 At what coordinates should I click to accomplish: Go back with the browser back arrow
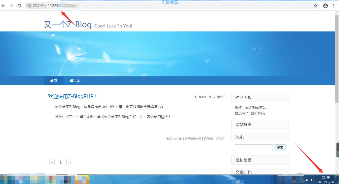[x=3, y=6]
